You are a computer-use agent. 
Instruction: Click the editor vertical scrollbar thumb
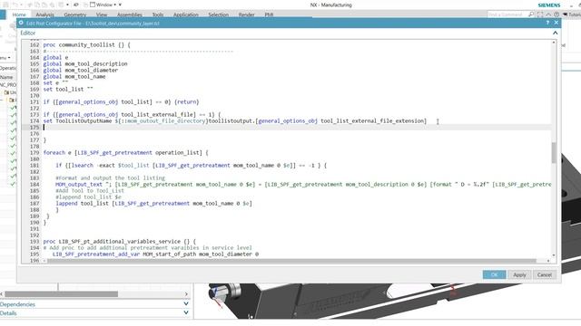click(554, 152)
